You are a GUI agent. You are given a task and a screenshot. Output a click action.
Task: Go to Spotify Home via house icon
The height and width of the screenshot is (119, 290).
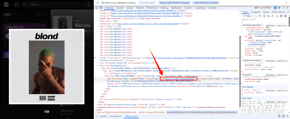pos(17,5)
